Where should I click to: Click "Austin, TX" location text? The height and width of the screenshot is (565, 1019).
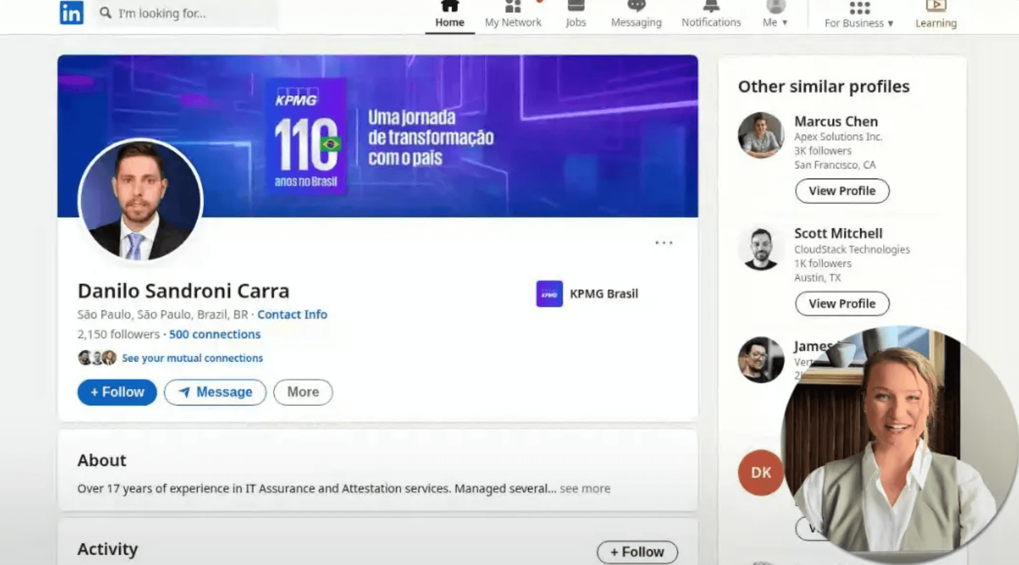[x=817, y=277]
